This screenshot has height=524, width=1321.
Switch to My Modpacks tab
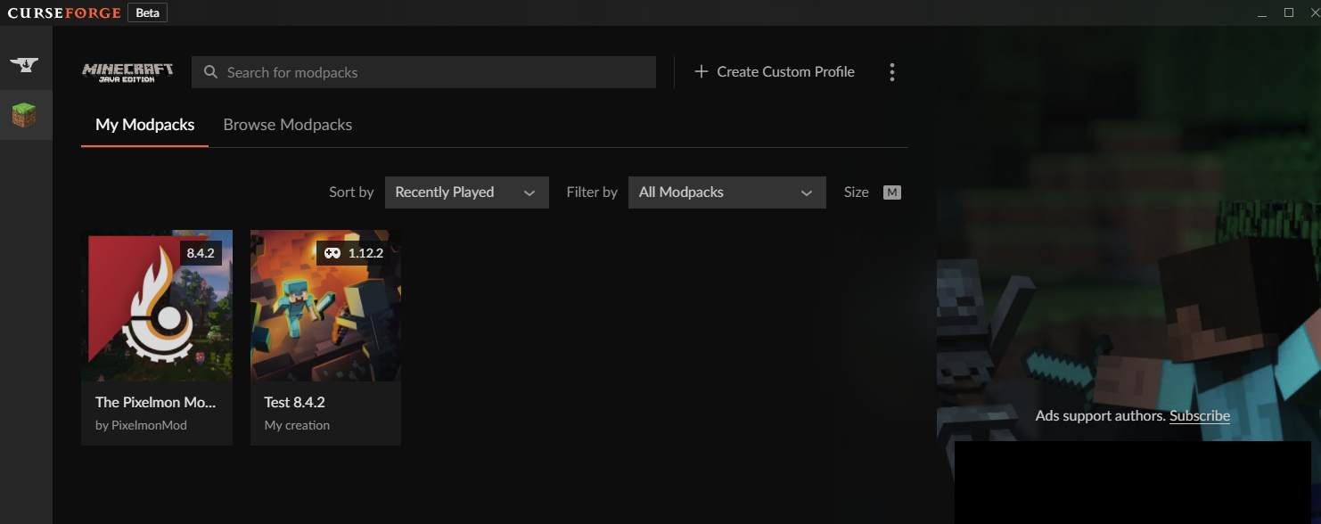[144, 125]
